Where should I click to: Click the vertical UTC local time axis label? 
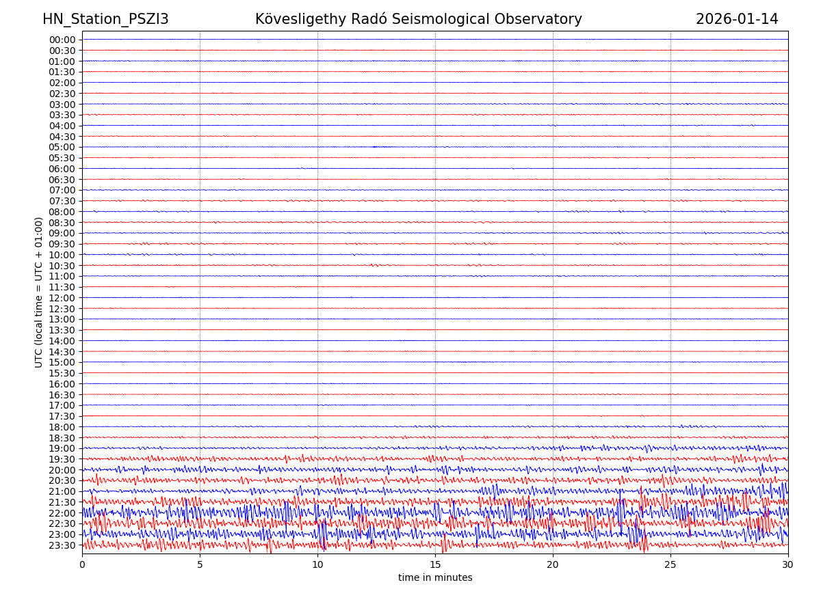(x=39, y=292)
